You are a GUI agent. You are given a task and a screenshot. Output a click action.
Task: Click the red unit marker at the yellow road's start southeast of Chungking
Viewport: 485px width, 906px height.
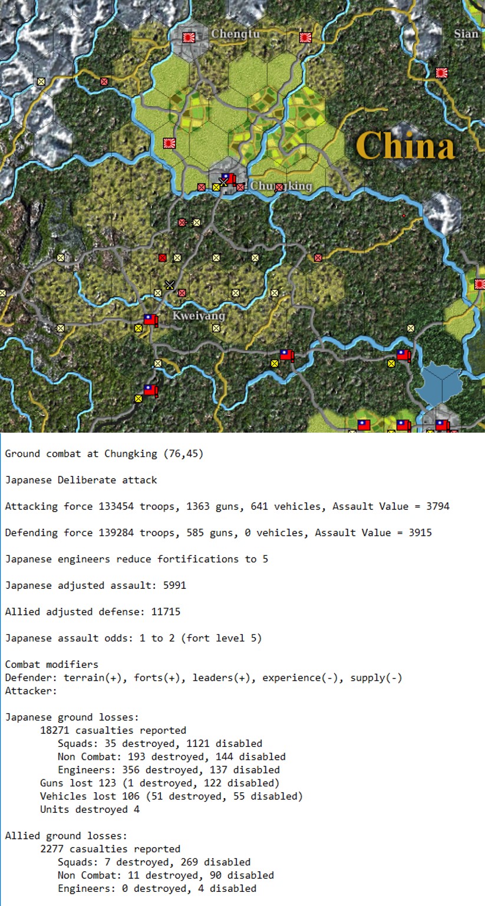click(318, 258)
